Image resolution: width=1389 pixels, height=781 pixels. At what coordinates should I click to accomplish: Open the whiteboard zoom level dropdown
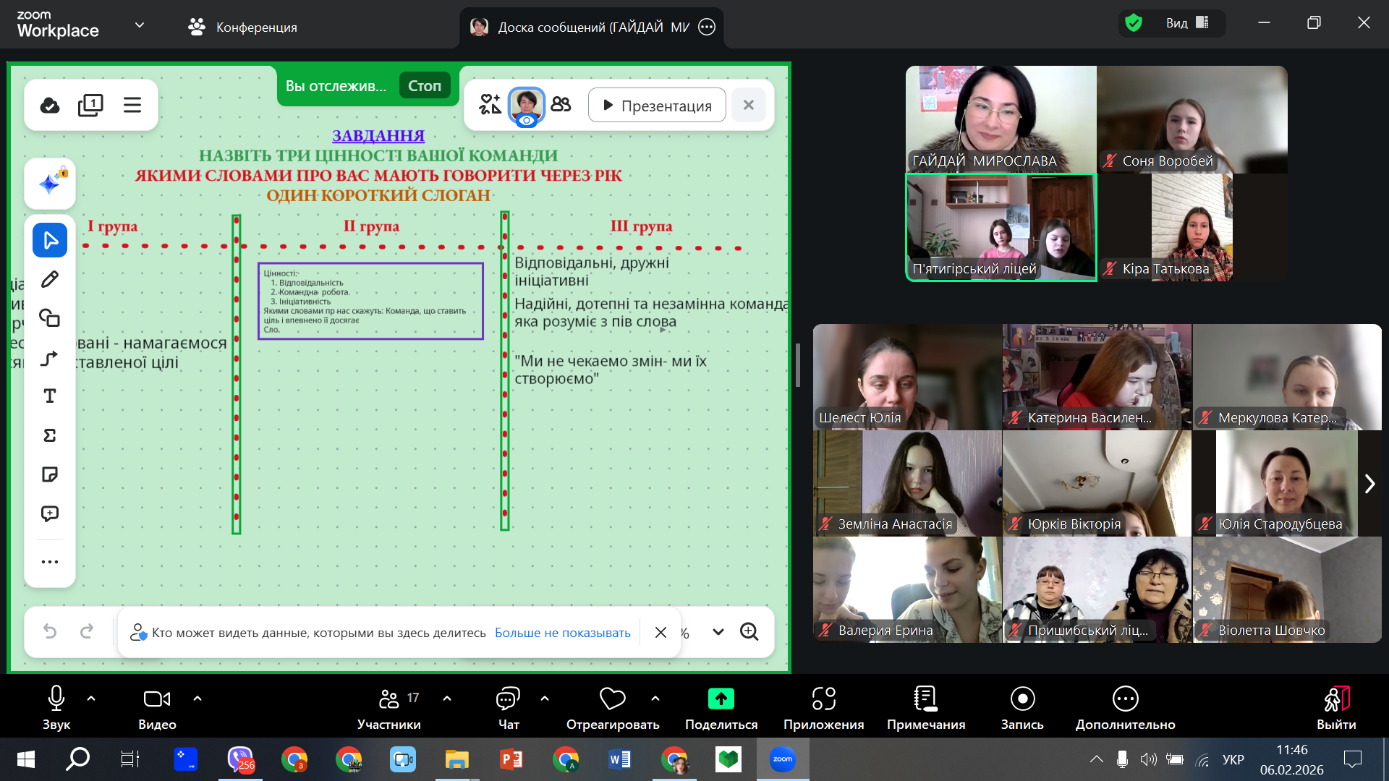pyautogui.click(x=718, y=632)
